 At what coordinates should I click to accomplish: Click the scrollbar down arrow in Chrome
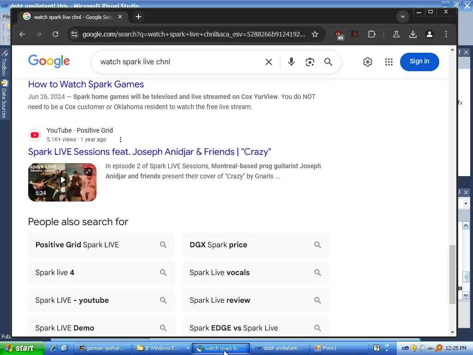click(452, 332)
